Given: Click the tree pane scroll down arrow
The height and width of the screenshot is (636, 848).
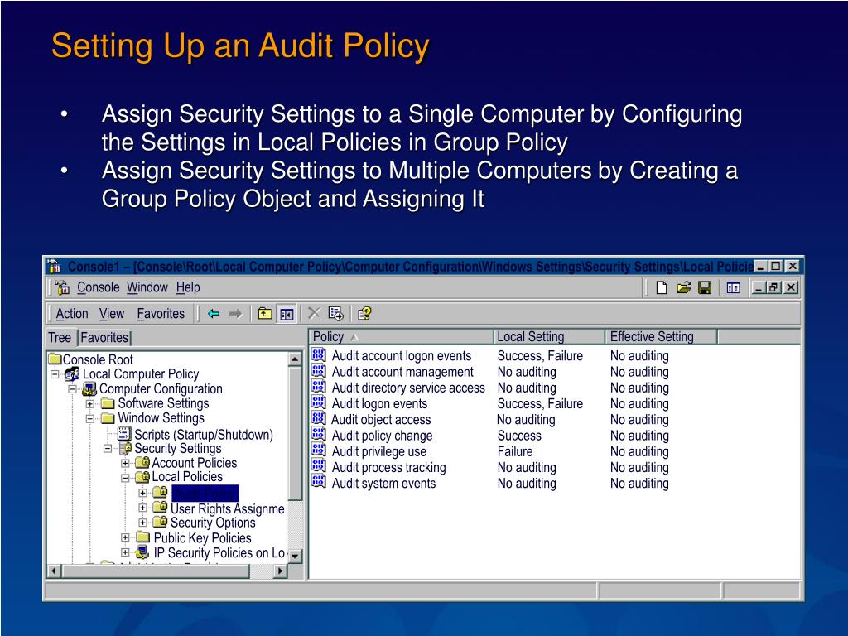Looking at the screenshot, I should pos(295,556).
